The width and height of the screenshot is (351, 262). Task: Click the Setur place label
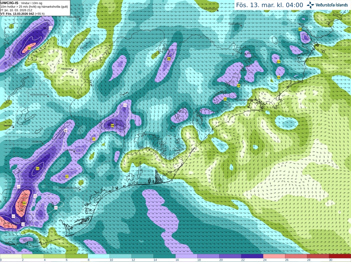11,65
